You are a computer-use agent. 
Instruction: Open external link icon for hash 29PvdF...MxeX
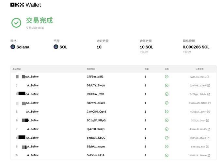pos(208,138)
